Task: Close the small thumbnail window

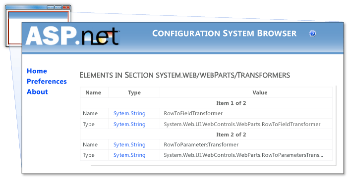Action: pos(66,7)
